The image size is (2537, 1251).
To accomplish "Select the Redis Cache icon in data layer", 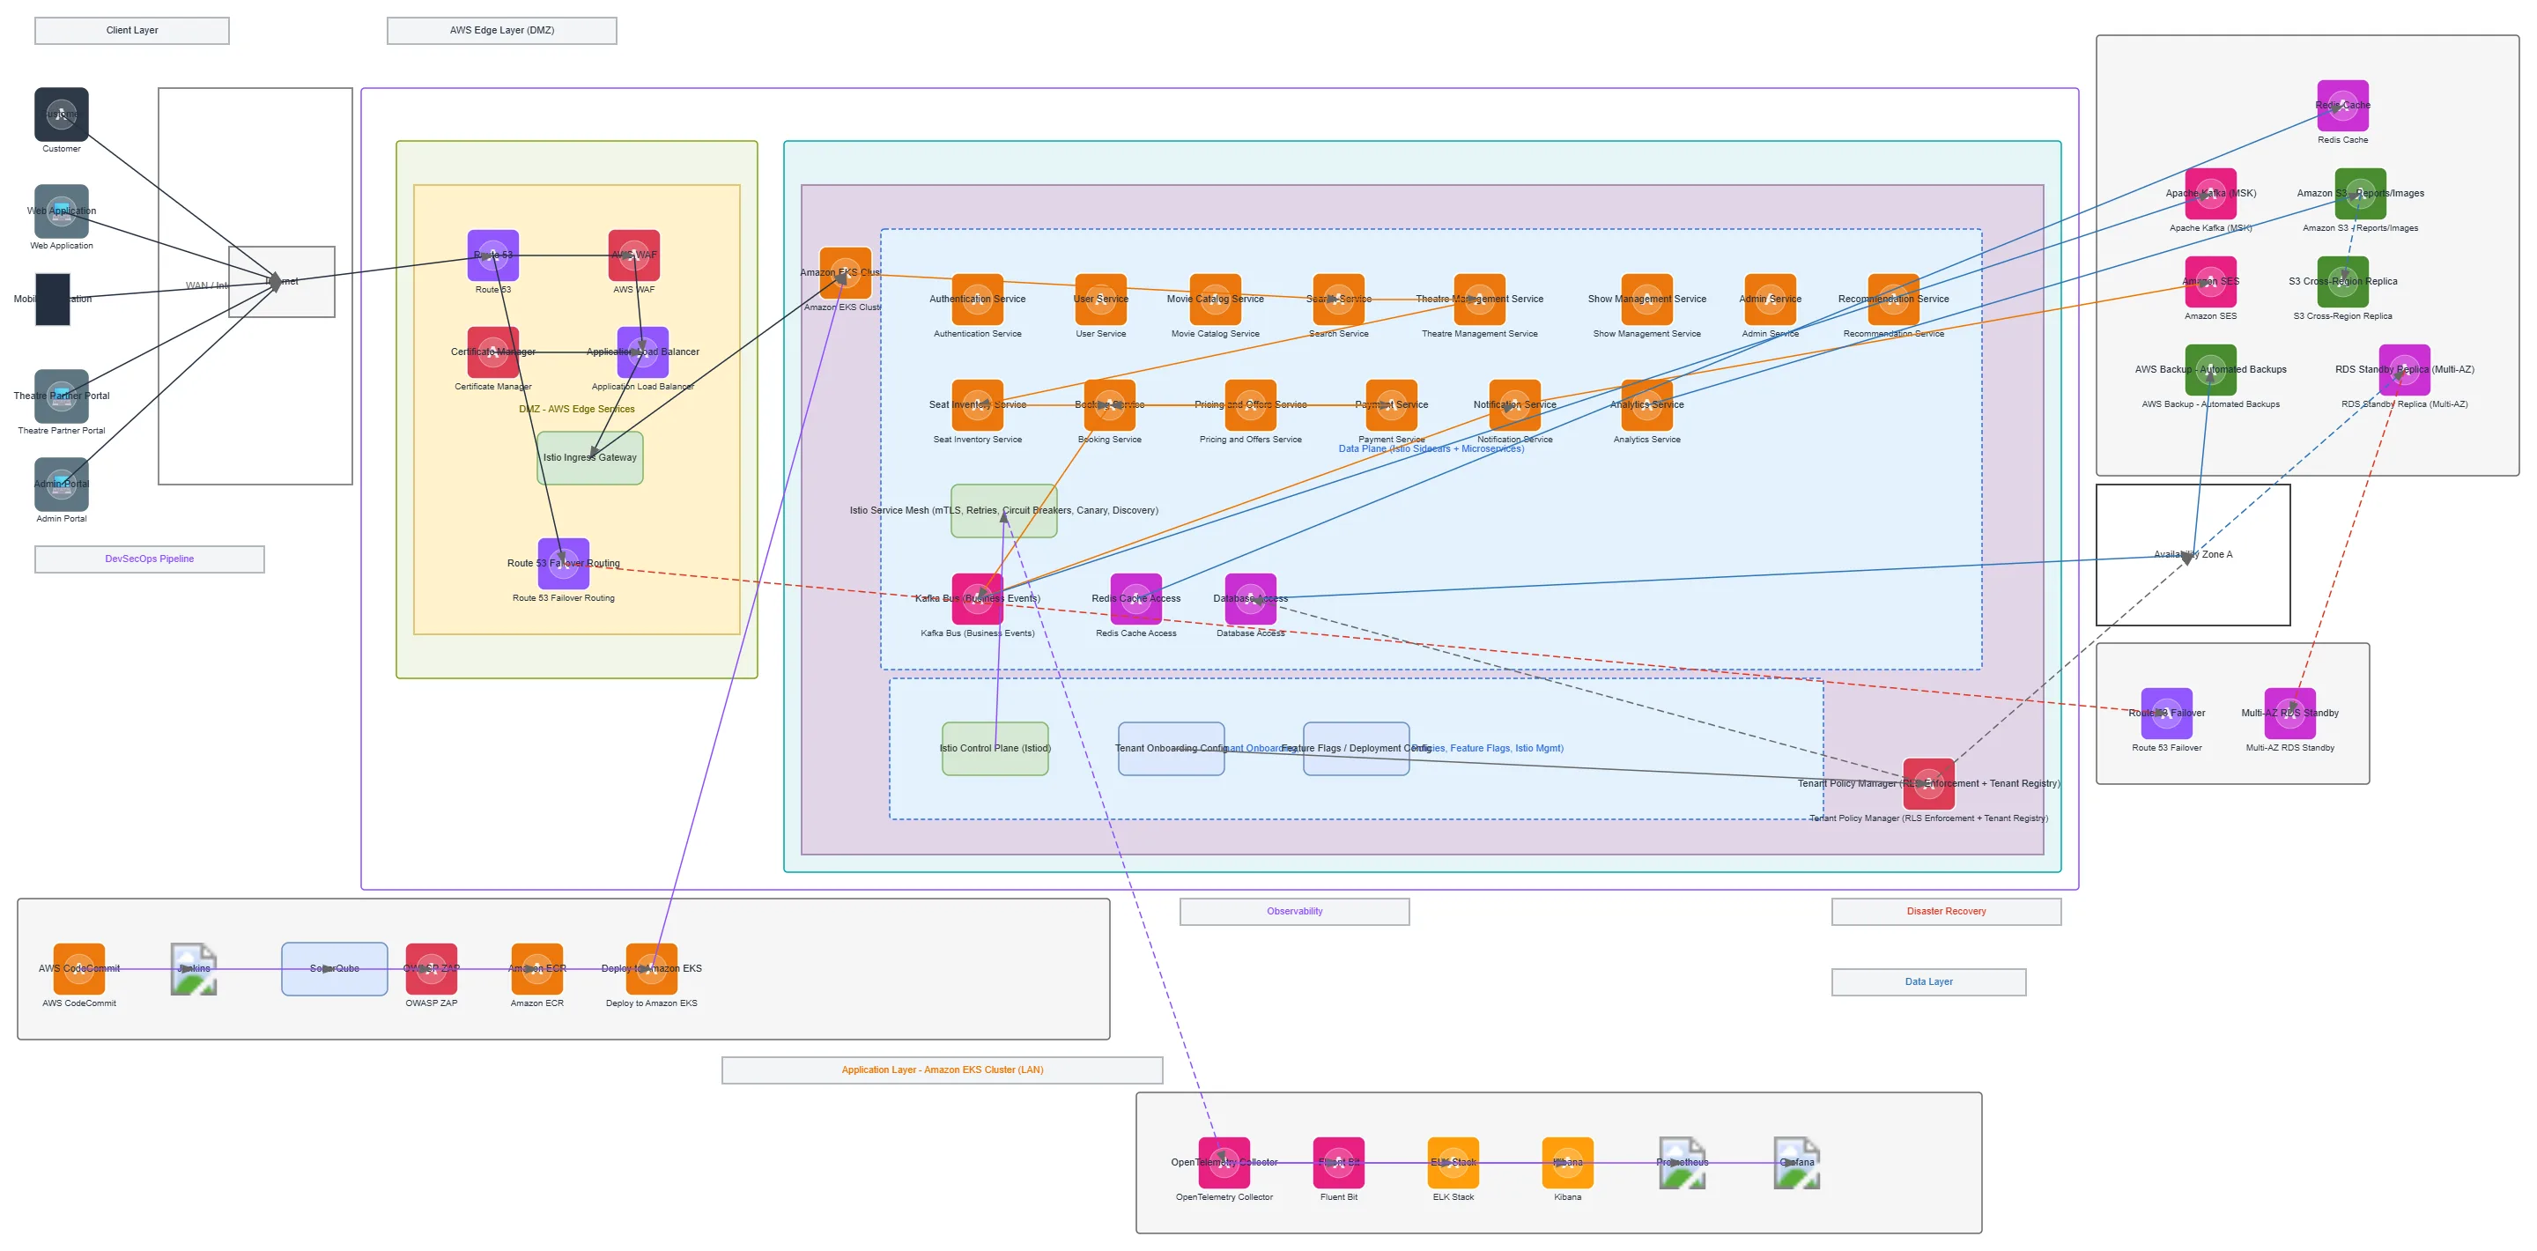I will click(2342, 106).
